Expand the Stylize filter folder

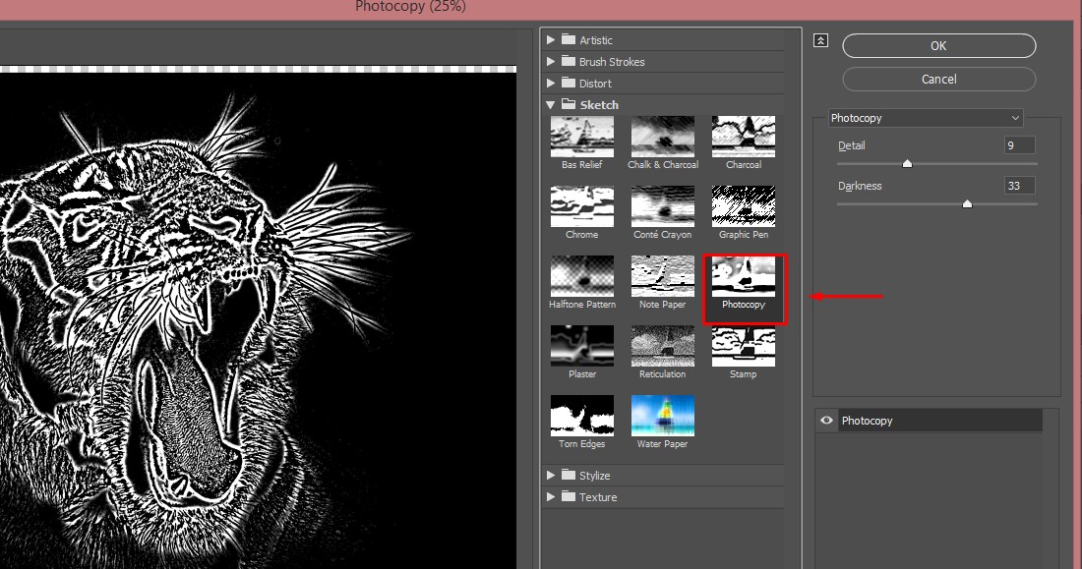[551, 476]
